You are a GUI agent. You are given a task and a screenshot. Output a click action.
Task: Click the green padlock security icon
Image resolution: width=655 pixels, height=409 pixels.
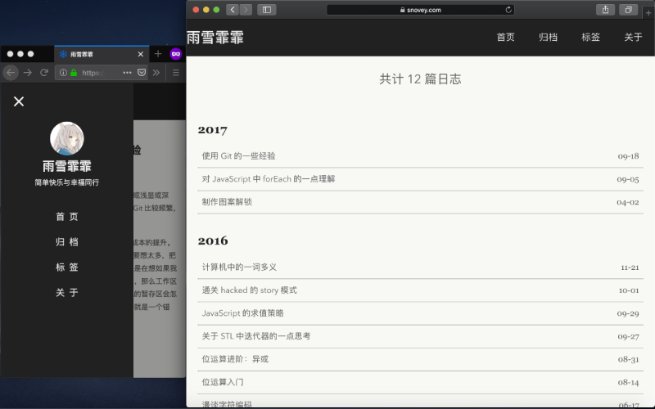coord(74,73)
